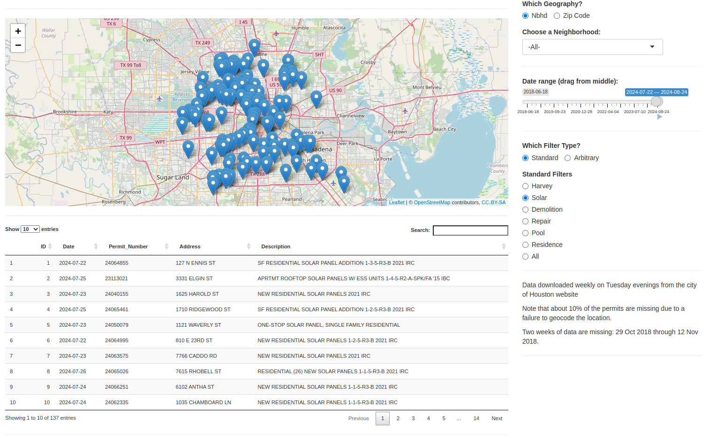This screenshot has height=438, width=709.
Task: Go to page 2 of results
Action: point(398,418)
